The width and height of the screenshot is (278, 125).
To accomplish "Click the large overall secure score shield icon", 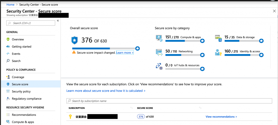I will coord(74,41).
